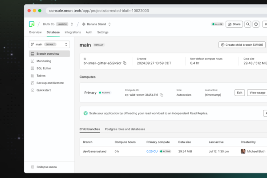Click the branch icon in main selector
This screenshot has height=178, width=267.
tap(32, 44)
